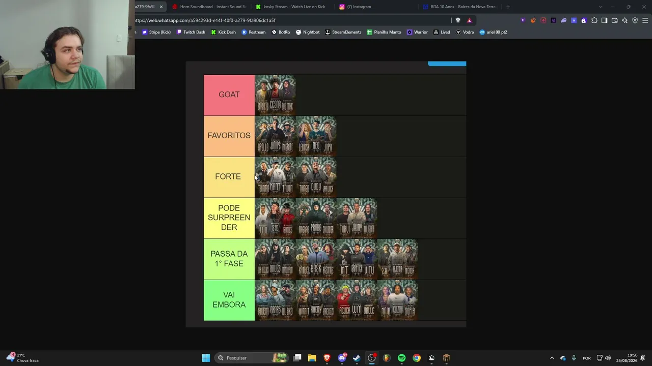Close the active WhatsApp tab
This screenshot has height=366, width=652.
tap(161, 7)
